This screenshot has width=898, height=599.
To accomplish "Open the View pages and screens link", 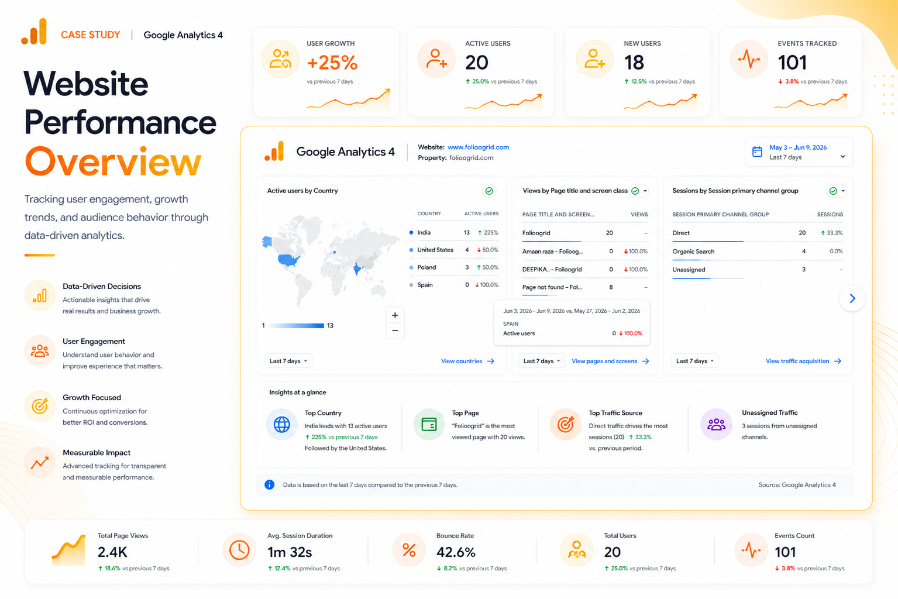I will [610, 361].
